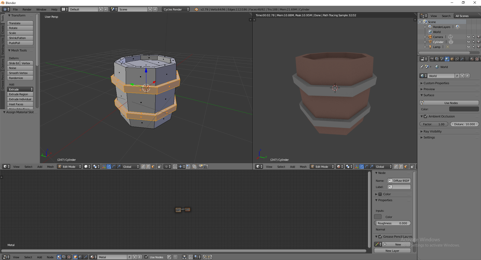Click the Extrude Region button
This screenshot has height=260, width=481.
point(20,94)
